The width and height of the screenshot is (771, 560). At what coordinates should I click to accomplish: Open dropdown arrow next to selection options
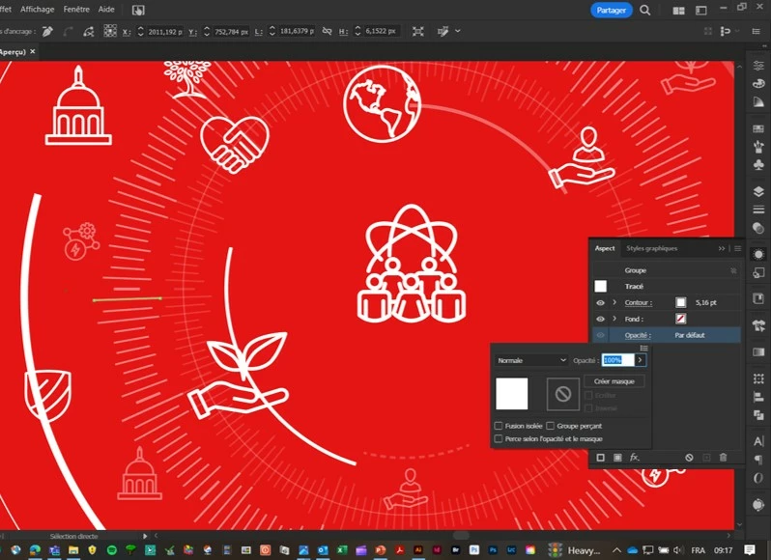click(x=458, y=31)
